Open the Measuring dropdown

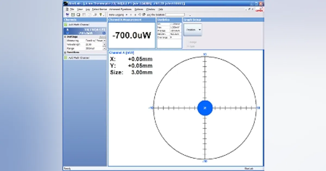(105, 40)
